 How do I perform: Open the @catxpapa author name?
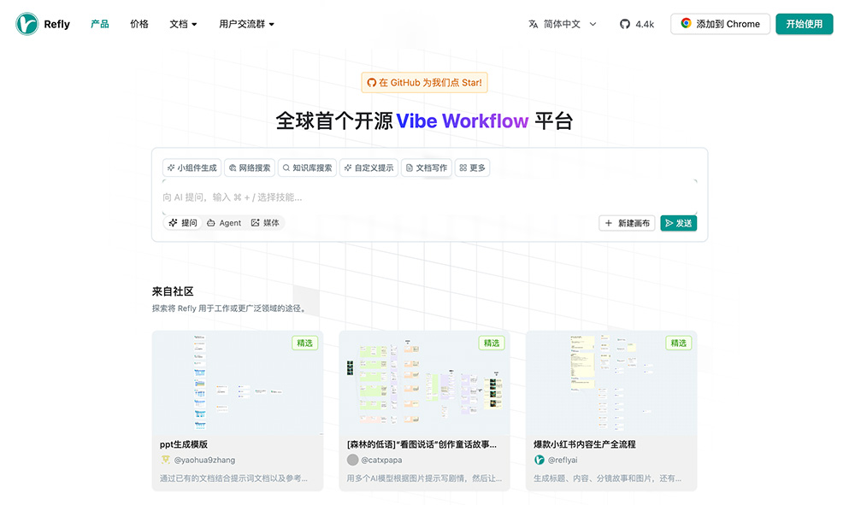381,460
